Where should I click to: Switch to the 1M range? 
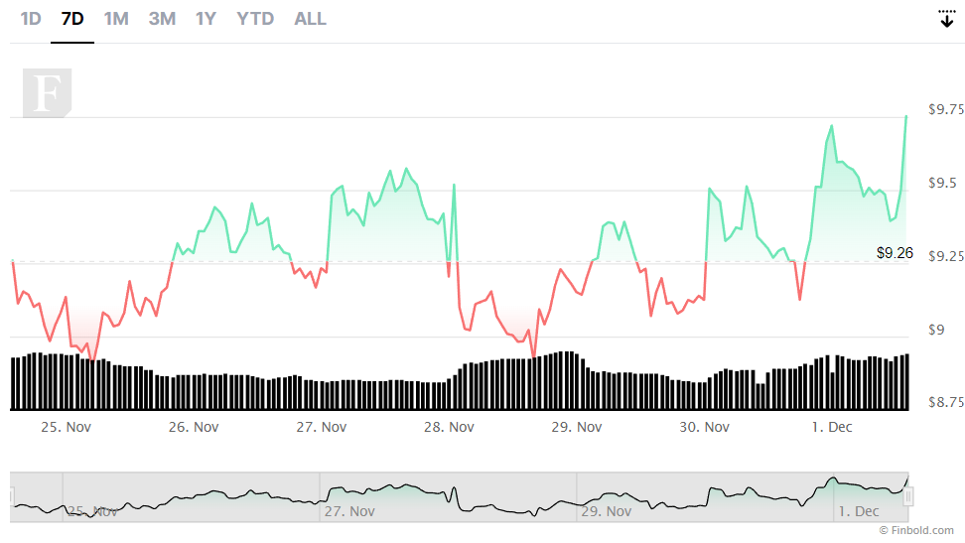point(116,19)
